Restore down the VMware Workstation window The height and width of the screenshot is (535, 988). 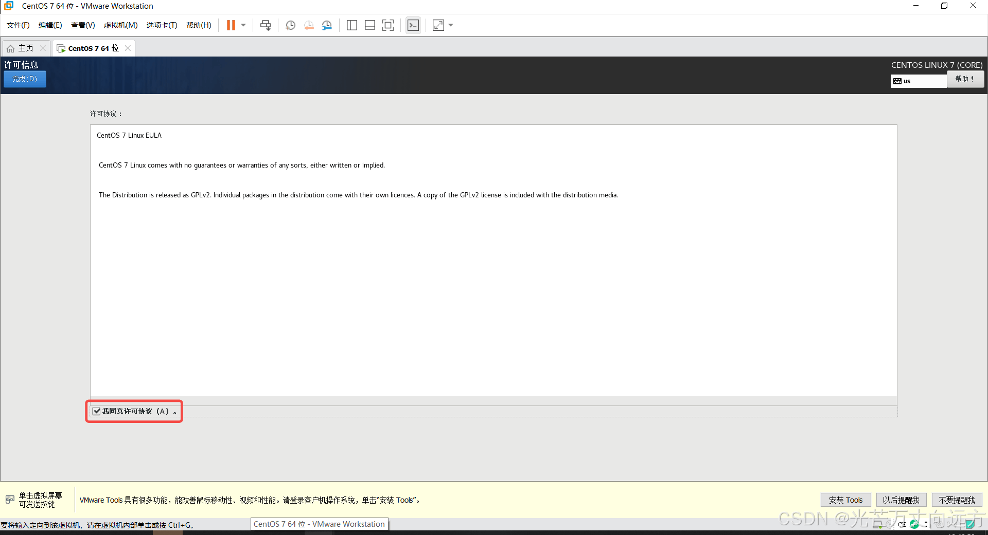coord(944,6)
